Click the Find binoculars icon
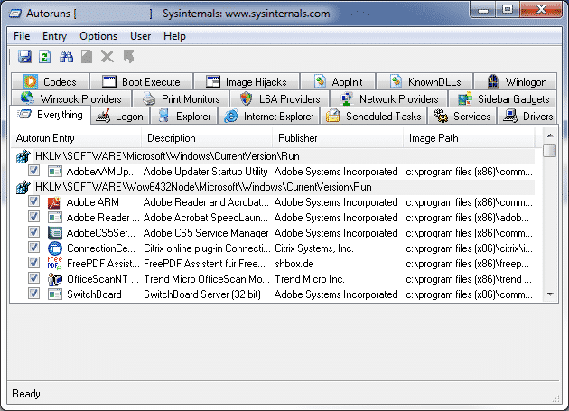The height and width of the screenshot is (411, 569). click(67, 57)
